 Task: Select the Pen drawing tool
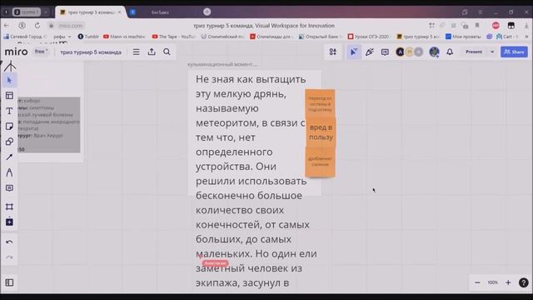[x=9, y=172]
